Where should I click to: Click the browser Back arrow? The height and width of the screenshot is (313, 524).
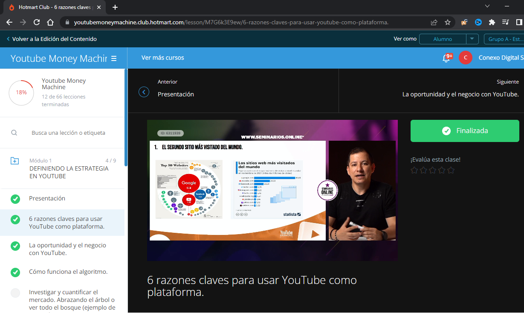tap(9, 22)
